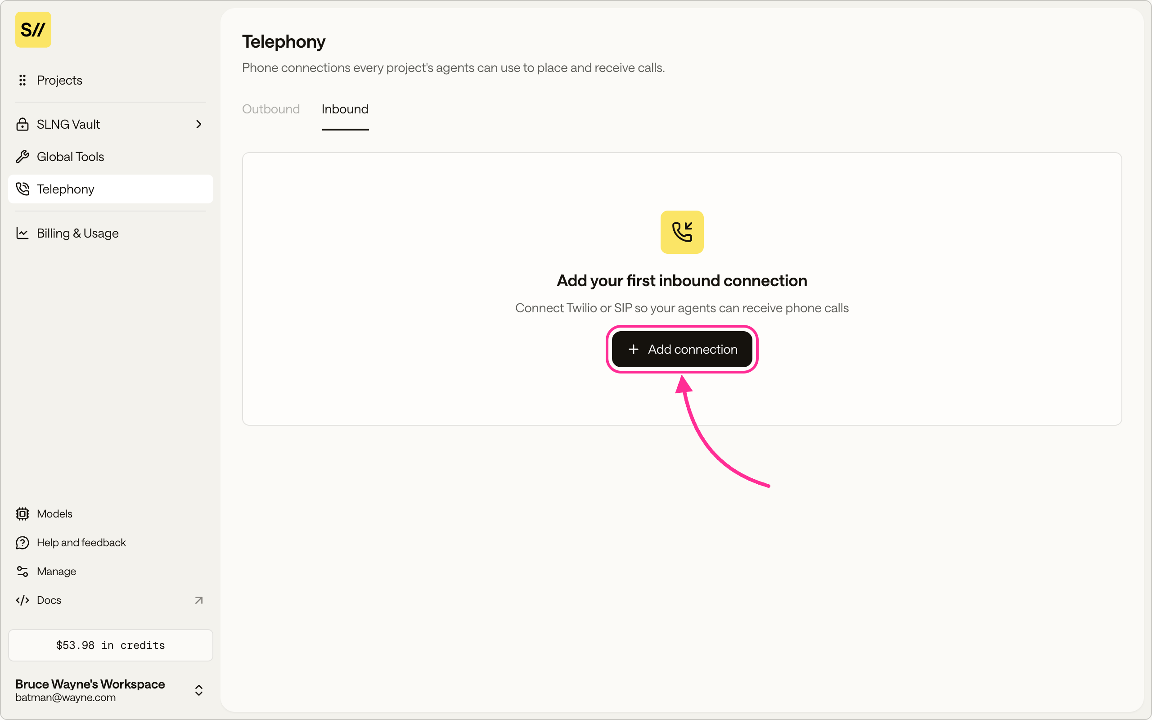Image resolution: width=1152 pixels, height=720 pixels.
Task: Click Bruce Wayne's Workspace name
Action: click(x=90, y=684)
